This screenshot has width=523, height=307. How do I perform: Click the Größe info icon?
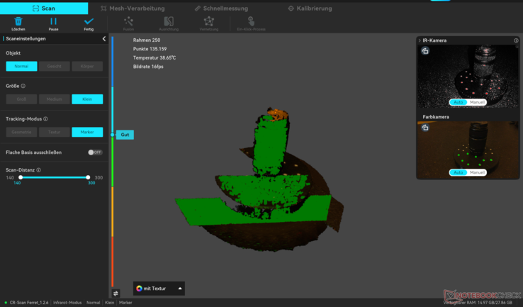(23, 86)
